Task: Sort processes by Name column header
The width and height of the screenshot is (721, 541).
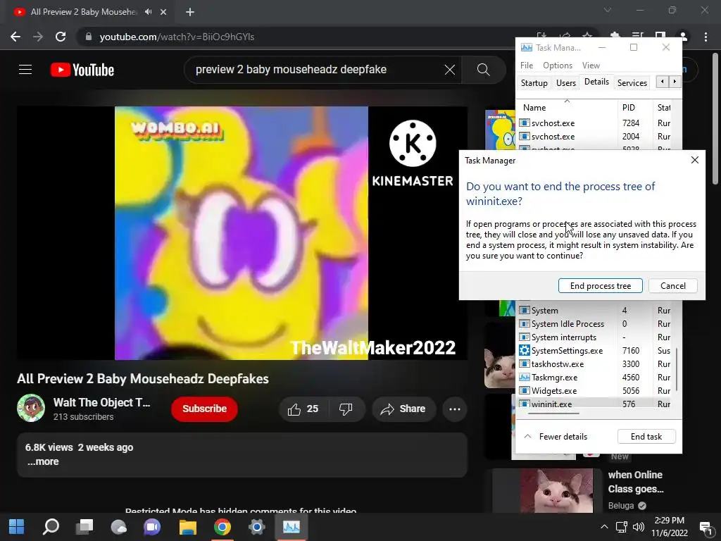Action: coord(567,107)
